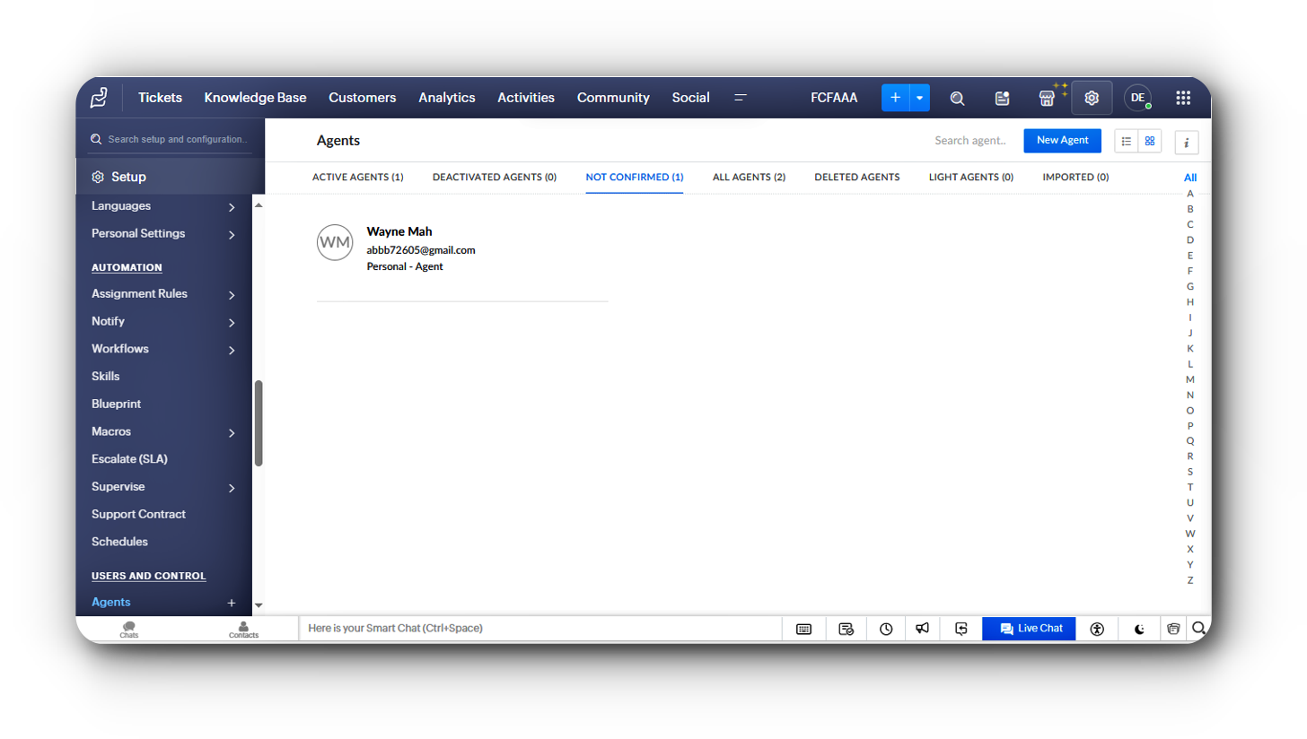Click the info icon beside view toggles
Image resolution: width=1307 pixels, height=739 pixels.
pyautogui.click(x=1187, y=142)
